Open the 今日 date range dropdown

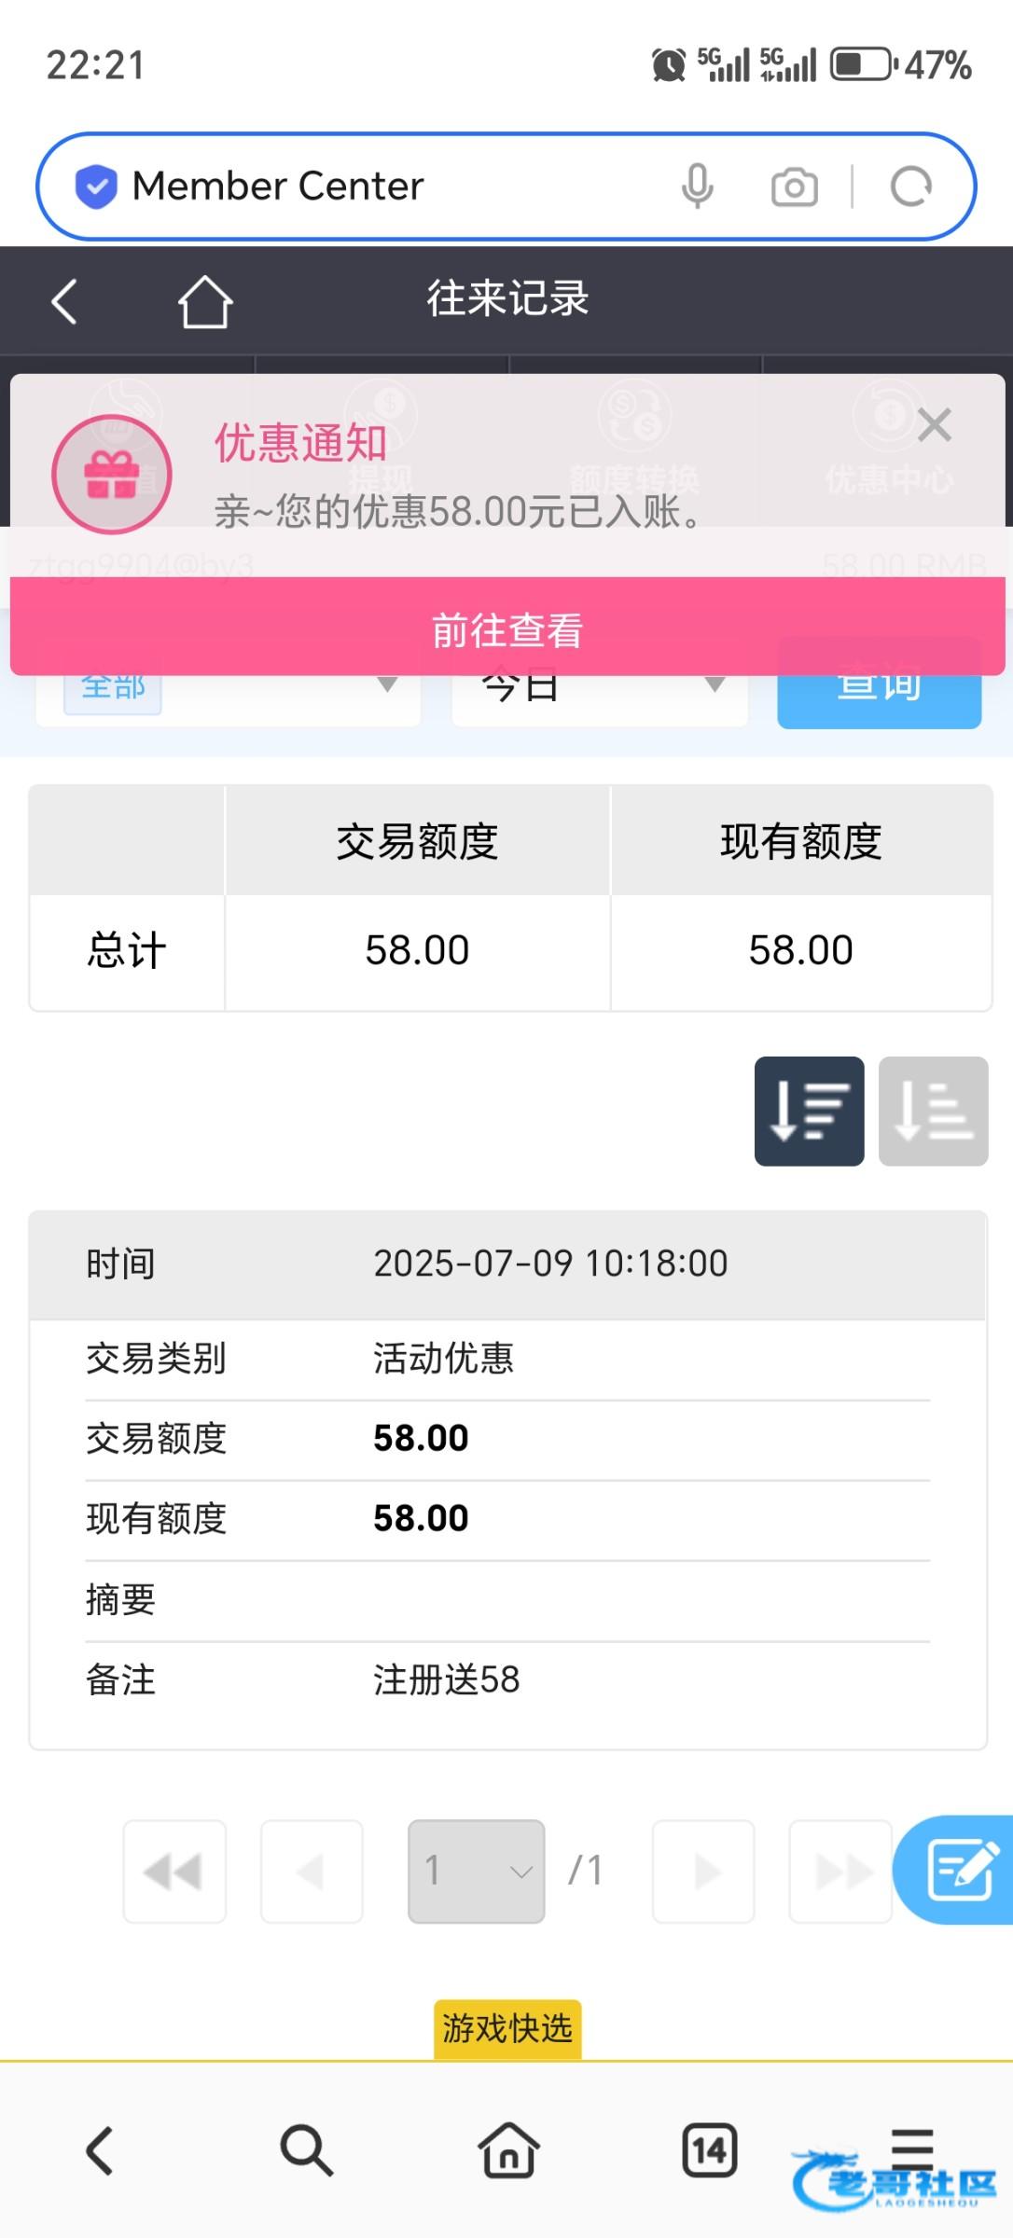(599, 690)
